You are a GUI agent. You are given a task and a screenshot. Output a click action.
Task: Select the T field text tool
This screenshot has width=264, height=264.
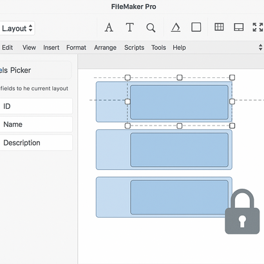[x=129, y=28]
